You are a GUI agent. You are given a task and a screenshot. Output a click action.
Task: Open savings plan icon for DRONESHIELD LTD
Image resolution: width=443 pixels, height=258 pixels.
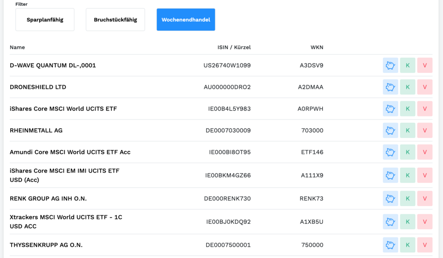click(x=390, y=87)
